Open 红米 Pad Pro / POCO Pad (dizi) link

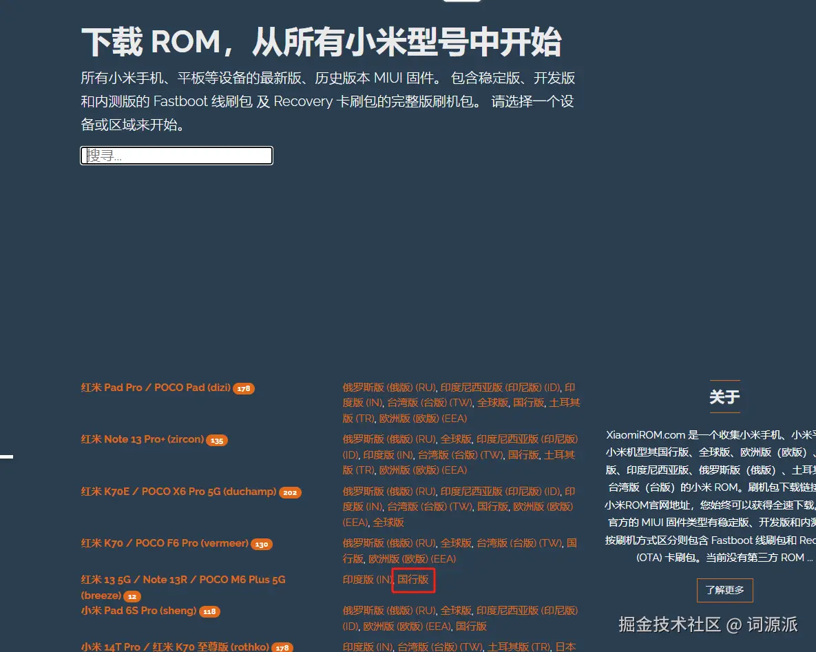pyautogui.click(x=156, y=388)
